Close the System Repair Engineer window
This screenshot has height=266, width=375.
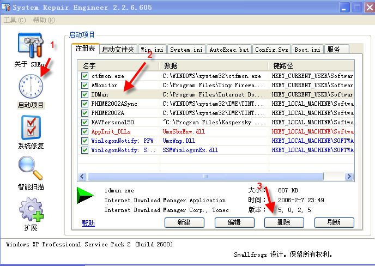370,8
